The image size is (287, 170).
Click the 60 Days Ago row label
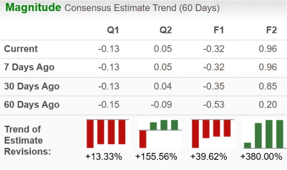pyautogui.click(x=32, y=104)
